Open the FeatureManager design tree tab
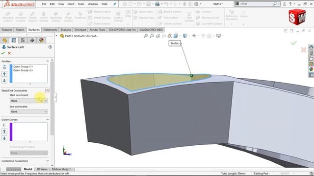 click(4, 40)
